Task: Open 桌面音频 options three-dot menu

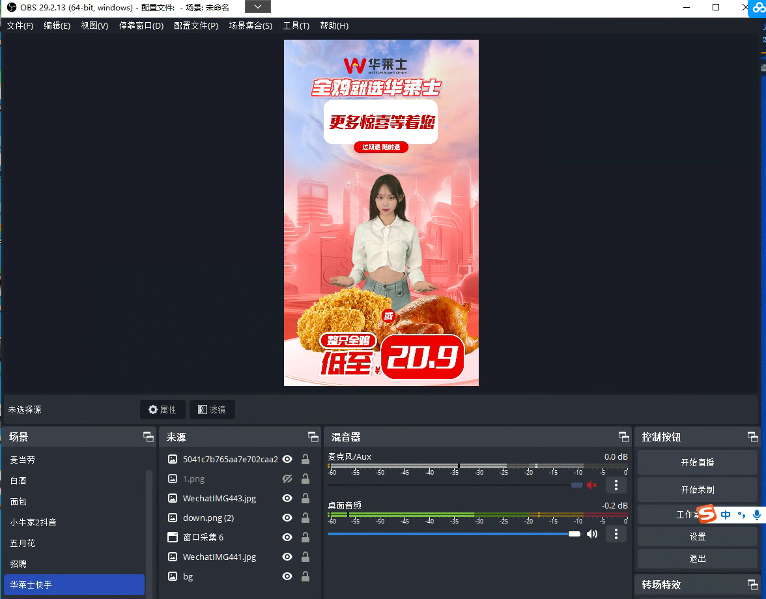Action: [x=616, y=534]
